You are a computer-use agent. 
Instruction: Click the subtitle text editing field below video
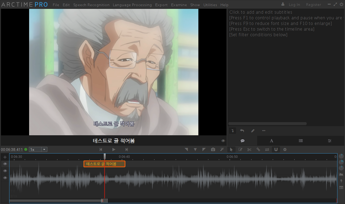114,141
